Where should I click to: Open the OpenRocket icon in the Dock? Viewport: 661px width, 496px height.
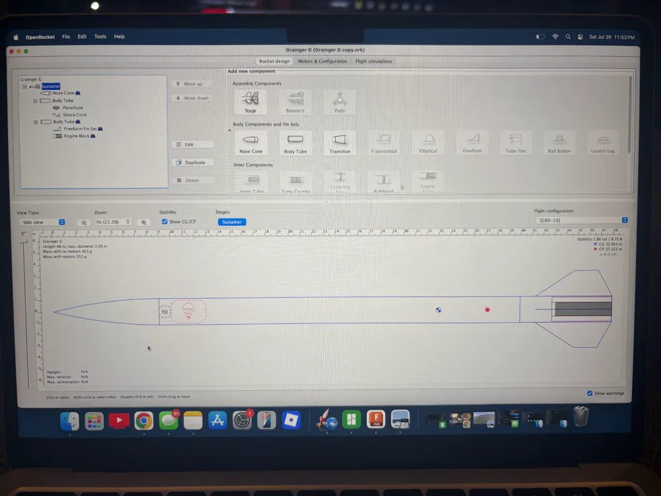(327, 421)
